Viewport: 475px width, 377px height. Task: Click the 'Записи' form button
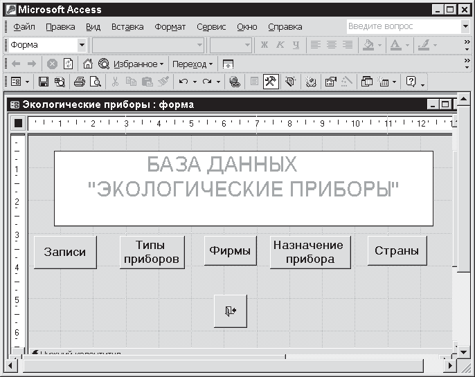[65, 252]
